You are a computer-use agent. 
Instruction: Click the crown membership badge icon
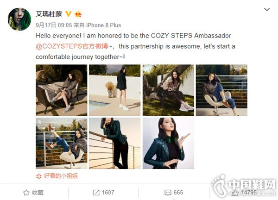78,14
